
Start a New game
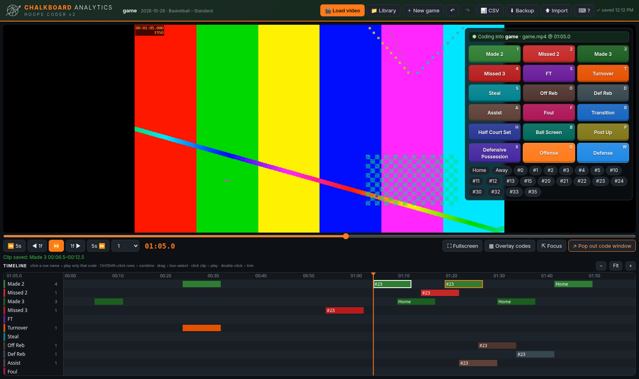(x=423, y=10)
